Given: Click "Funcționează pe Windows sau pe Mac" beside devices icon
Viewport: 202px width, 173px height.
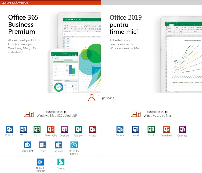Looking at the screenshot, I should [158, 114].
